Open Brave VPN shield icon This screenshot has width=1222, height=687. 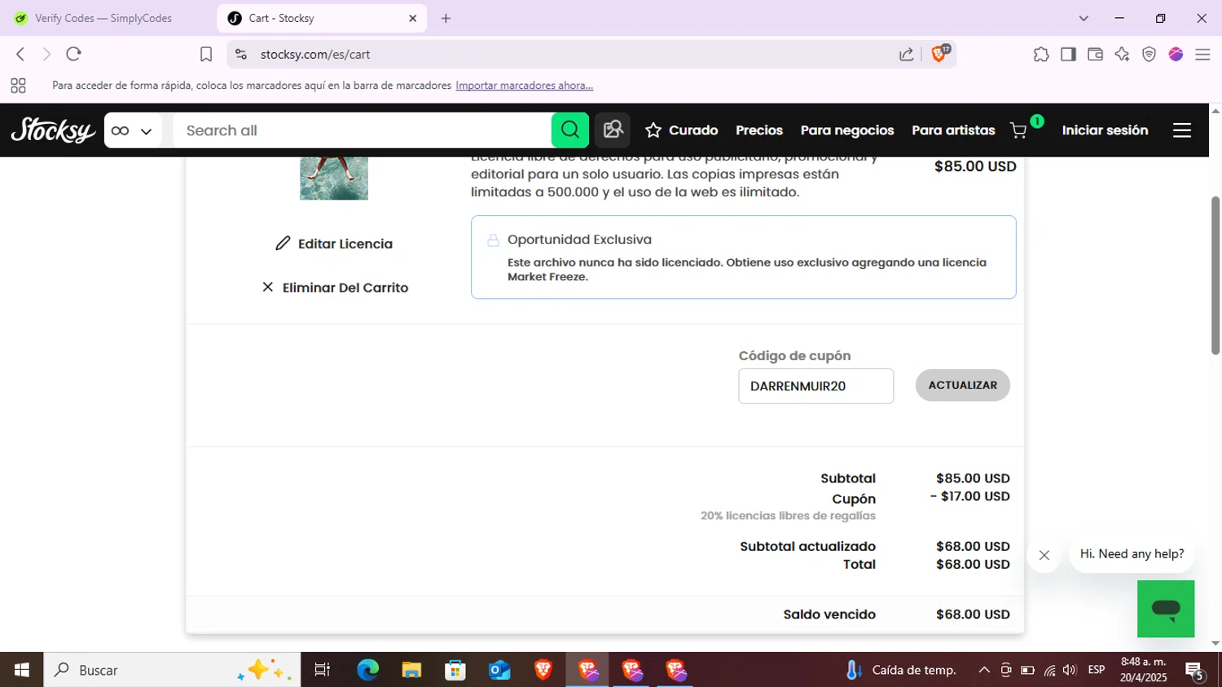[1149, 54]
